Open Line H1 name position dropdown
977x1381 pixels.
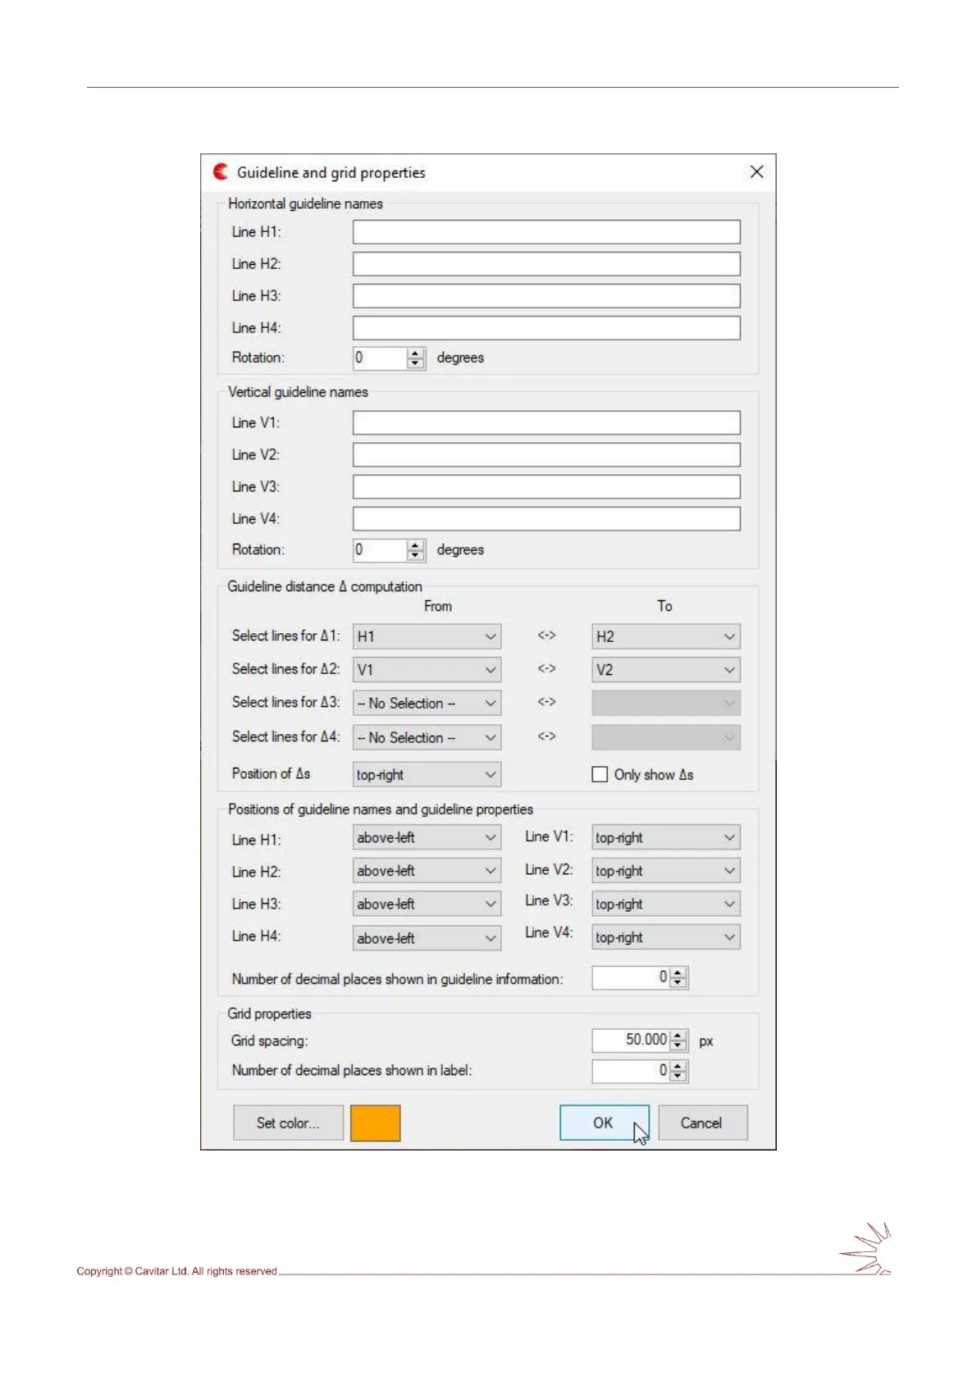click(x=427, y=837)
